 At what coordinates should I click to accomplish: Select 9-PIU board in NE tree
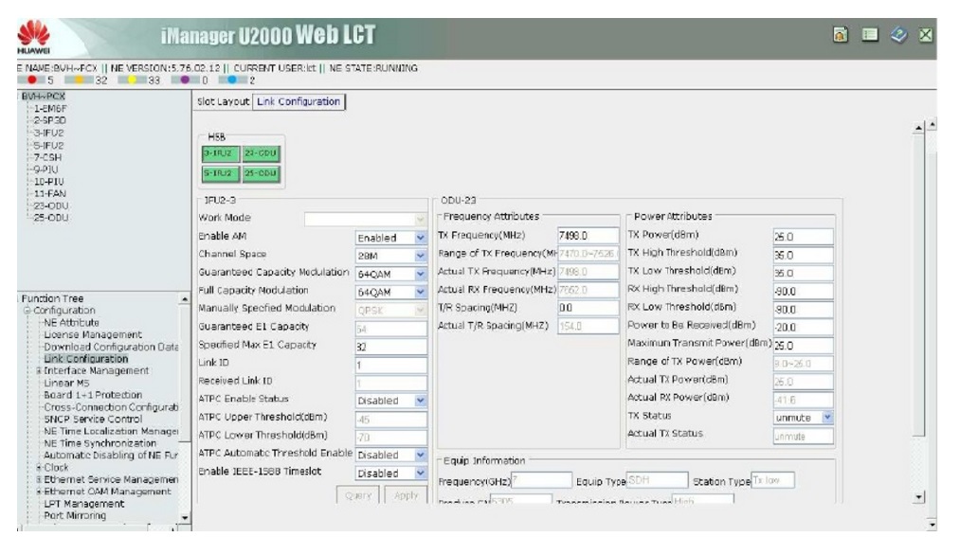[x=45, y=169]
